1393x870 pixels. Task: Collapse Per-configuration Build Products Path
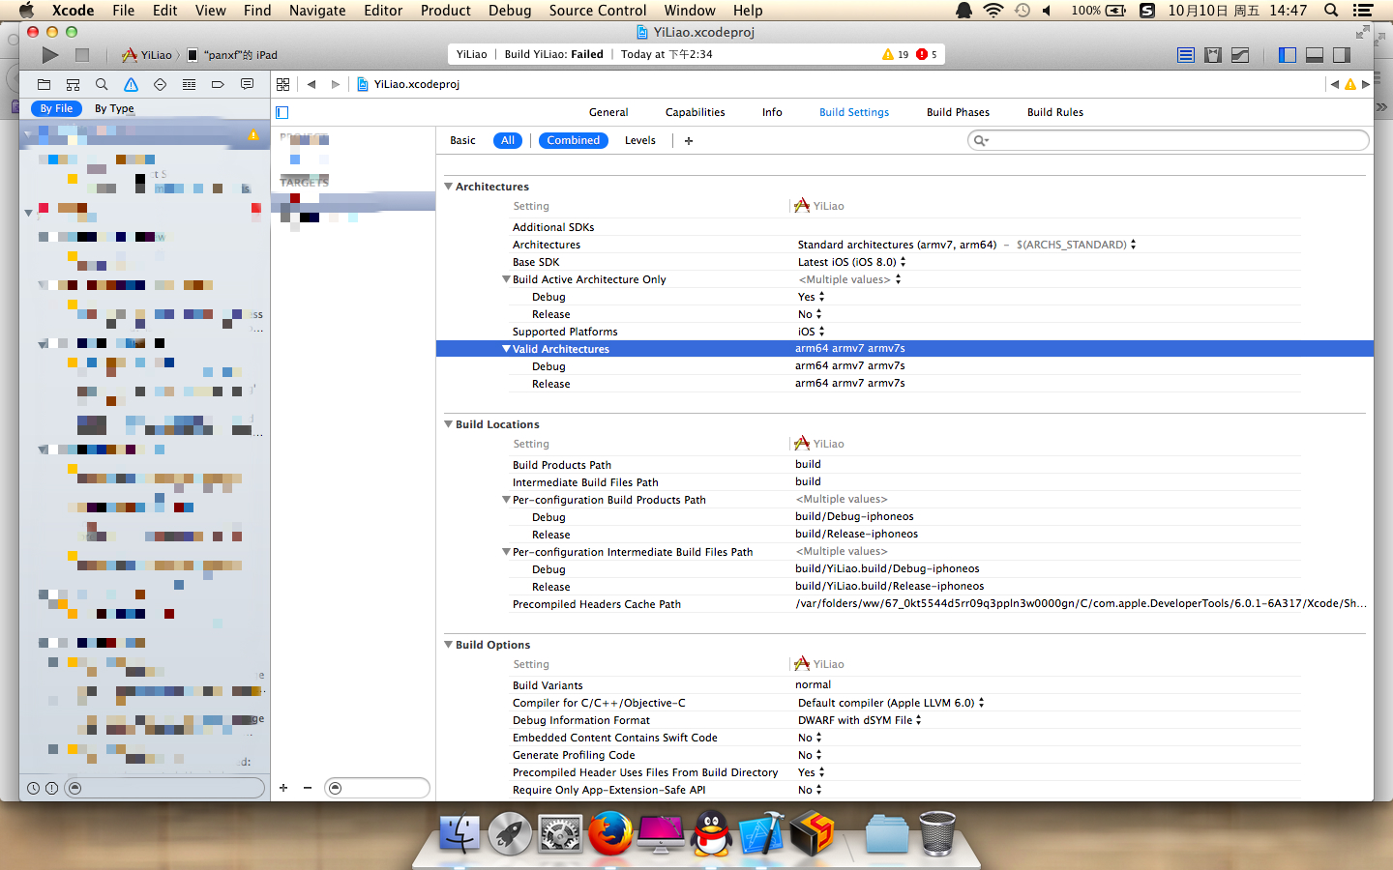click(x=506, y=500)
